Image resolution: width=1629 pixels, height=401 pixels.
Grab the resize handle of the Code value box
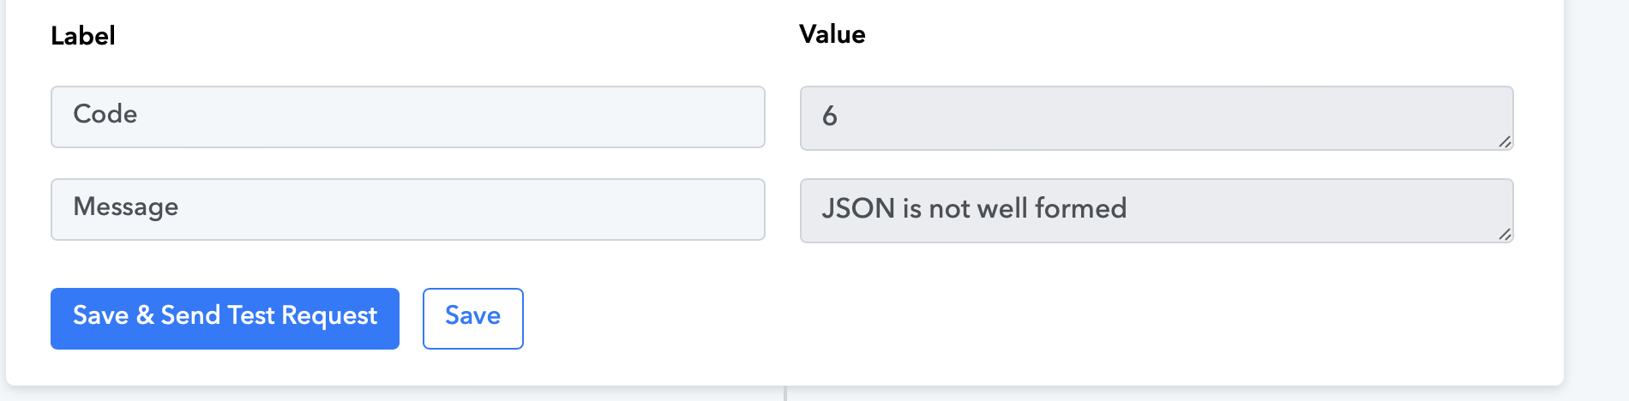(x=1505, y=141)
